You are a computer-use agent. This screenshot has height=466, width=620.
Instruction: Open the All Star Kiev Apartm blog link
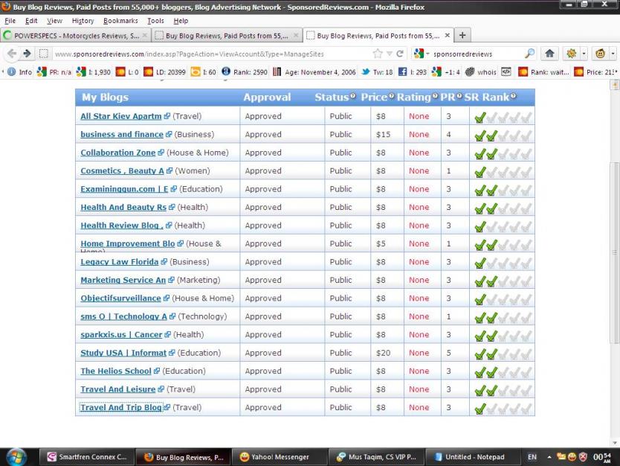pyautogui.click(x=121, y=116)
